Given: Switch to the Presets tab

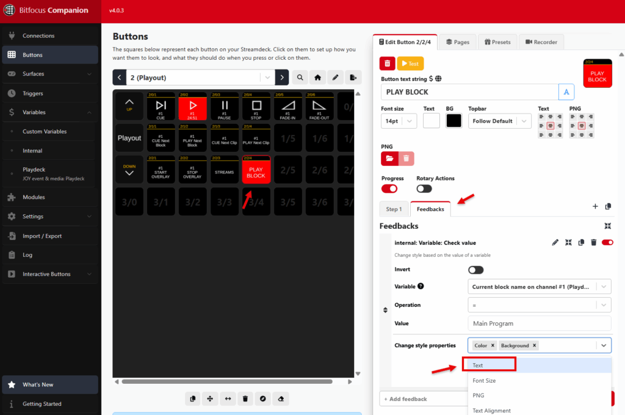Looking at the screenshot, I should (x=497, y=41).
